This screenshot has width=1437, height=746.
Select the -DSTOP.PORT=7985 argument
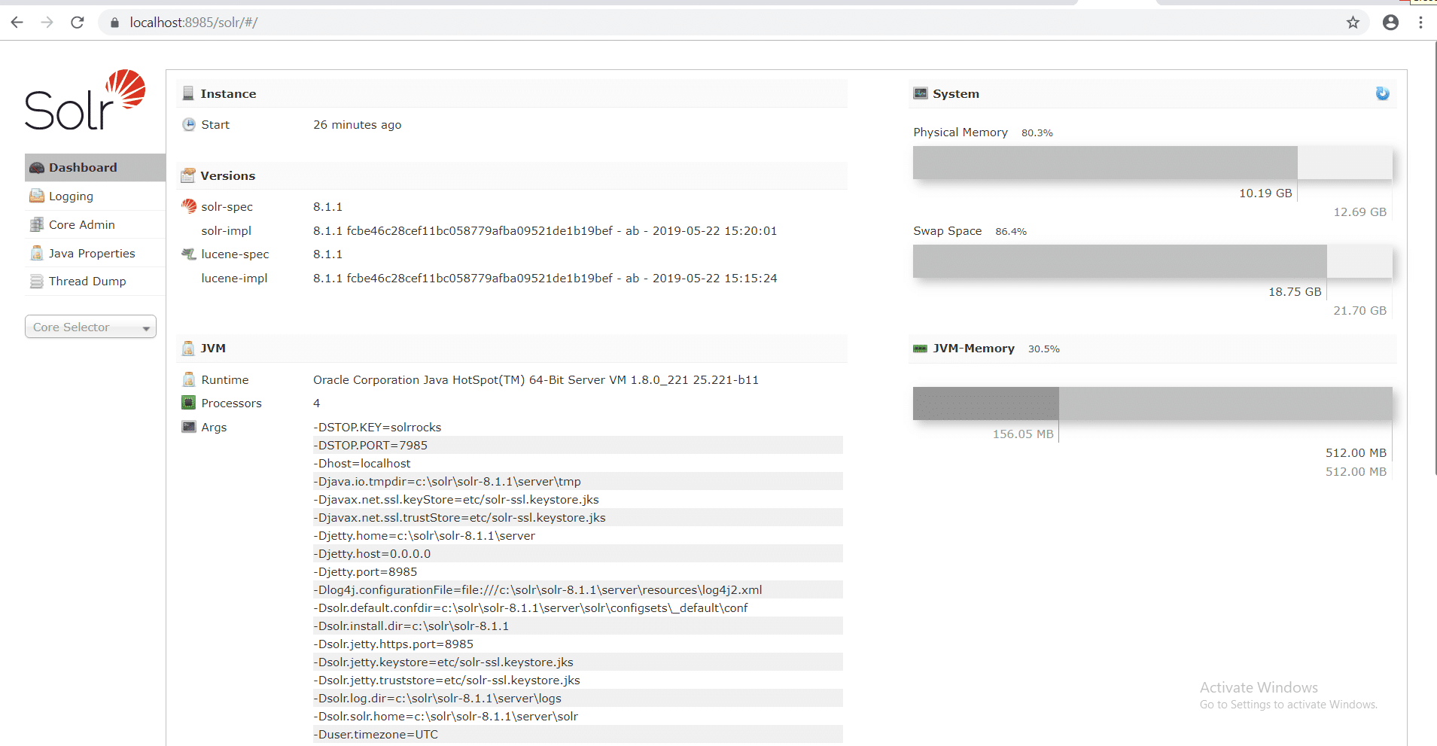[370, 446]
